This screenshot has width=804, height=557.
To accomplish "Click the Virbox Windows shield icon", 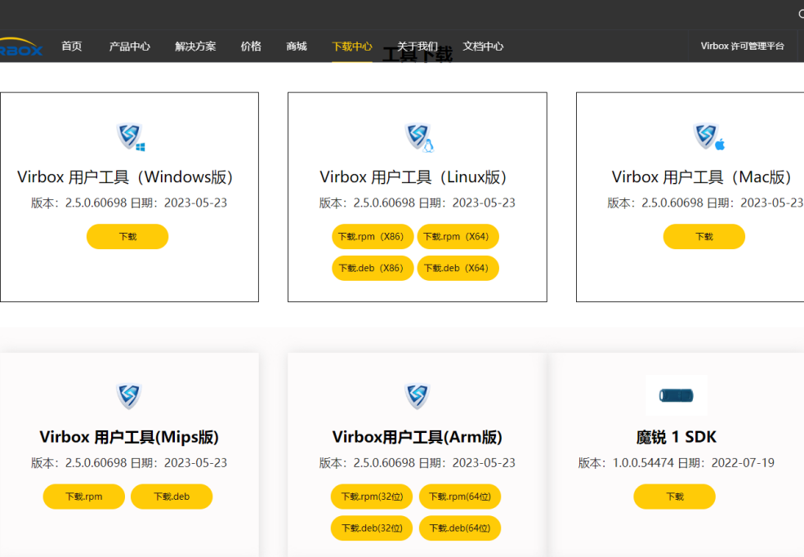I will point(130,137).
